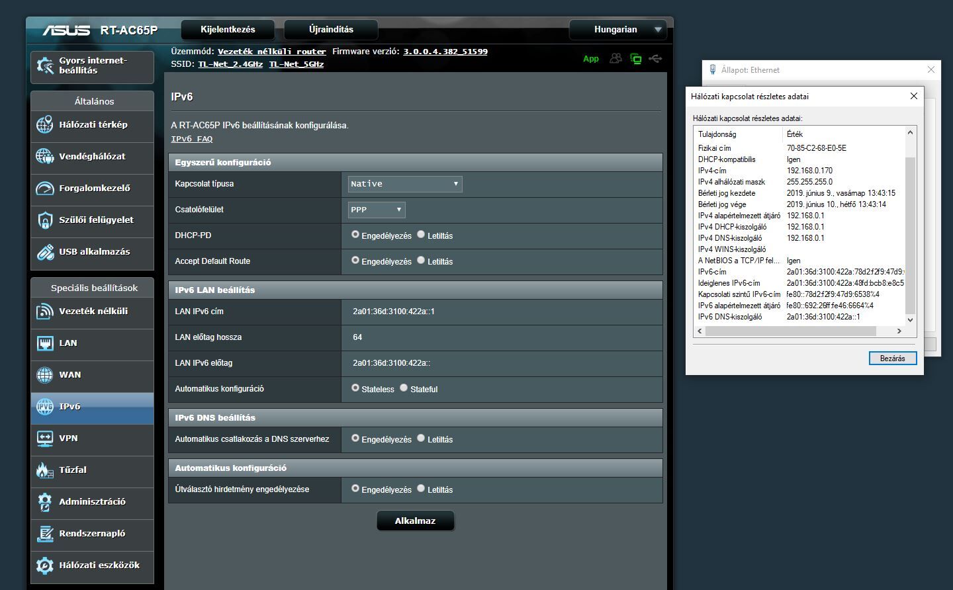This screenshot has width=953, height=590.
Task: Click the TL-Net_5GHz SSID link
Action: pos(296,64)
